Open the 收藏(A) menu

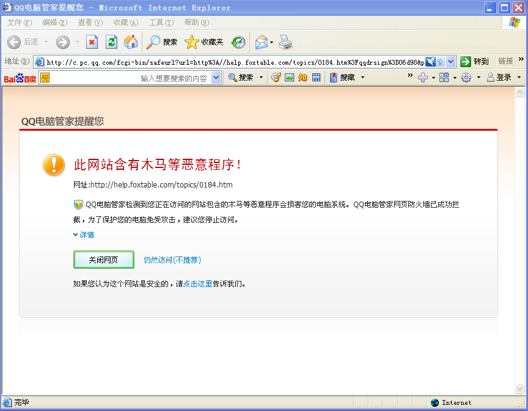coord(126,23)
